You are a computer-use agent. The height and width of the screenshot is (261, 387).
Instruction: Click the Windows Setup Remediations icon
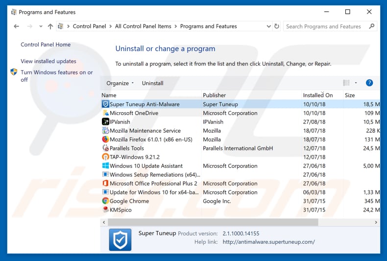point(105,174)
